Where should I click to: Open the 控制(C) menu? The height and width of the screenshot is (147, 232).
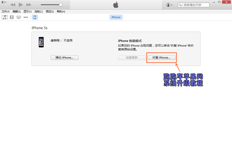[39, 12]
